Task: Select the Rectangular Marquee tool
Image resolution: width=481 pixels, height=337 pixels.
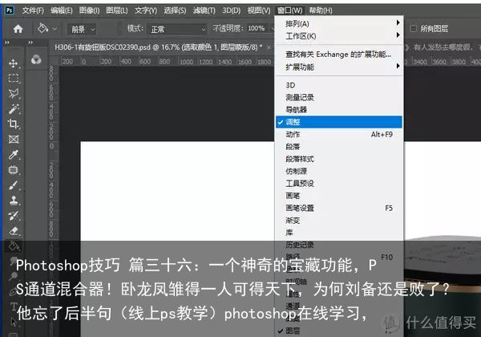Action: (14, 79)
